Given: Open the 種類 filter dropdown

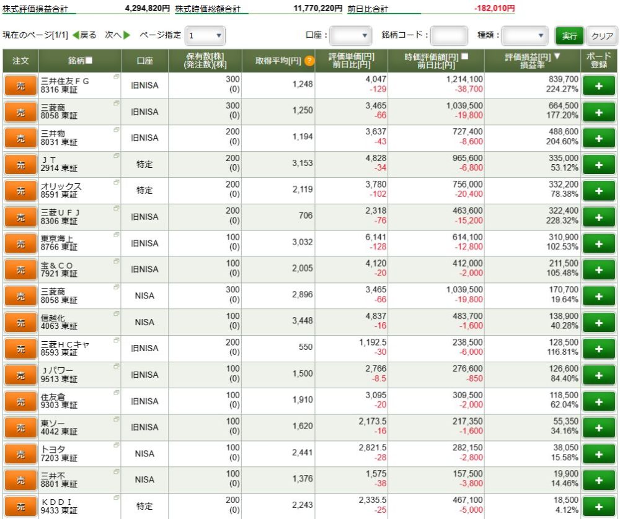Looking at the screenshot, I should coord(525,35).
